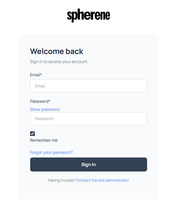Click the Remember me label text
The width and height of the screenshot is (177, 199).
click(x=44, y=140)
